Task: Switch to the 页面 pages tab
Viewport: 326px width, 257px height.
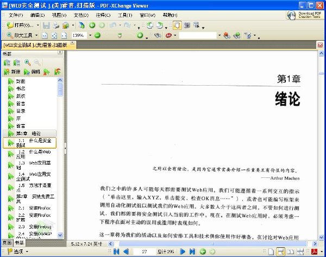Action: [7, 242]
